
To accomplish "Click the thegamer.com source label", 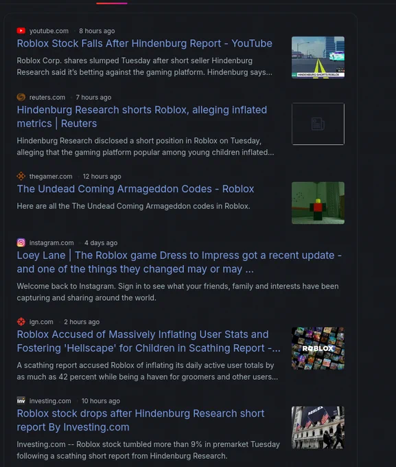I will [51, 176].
